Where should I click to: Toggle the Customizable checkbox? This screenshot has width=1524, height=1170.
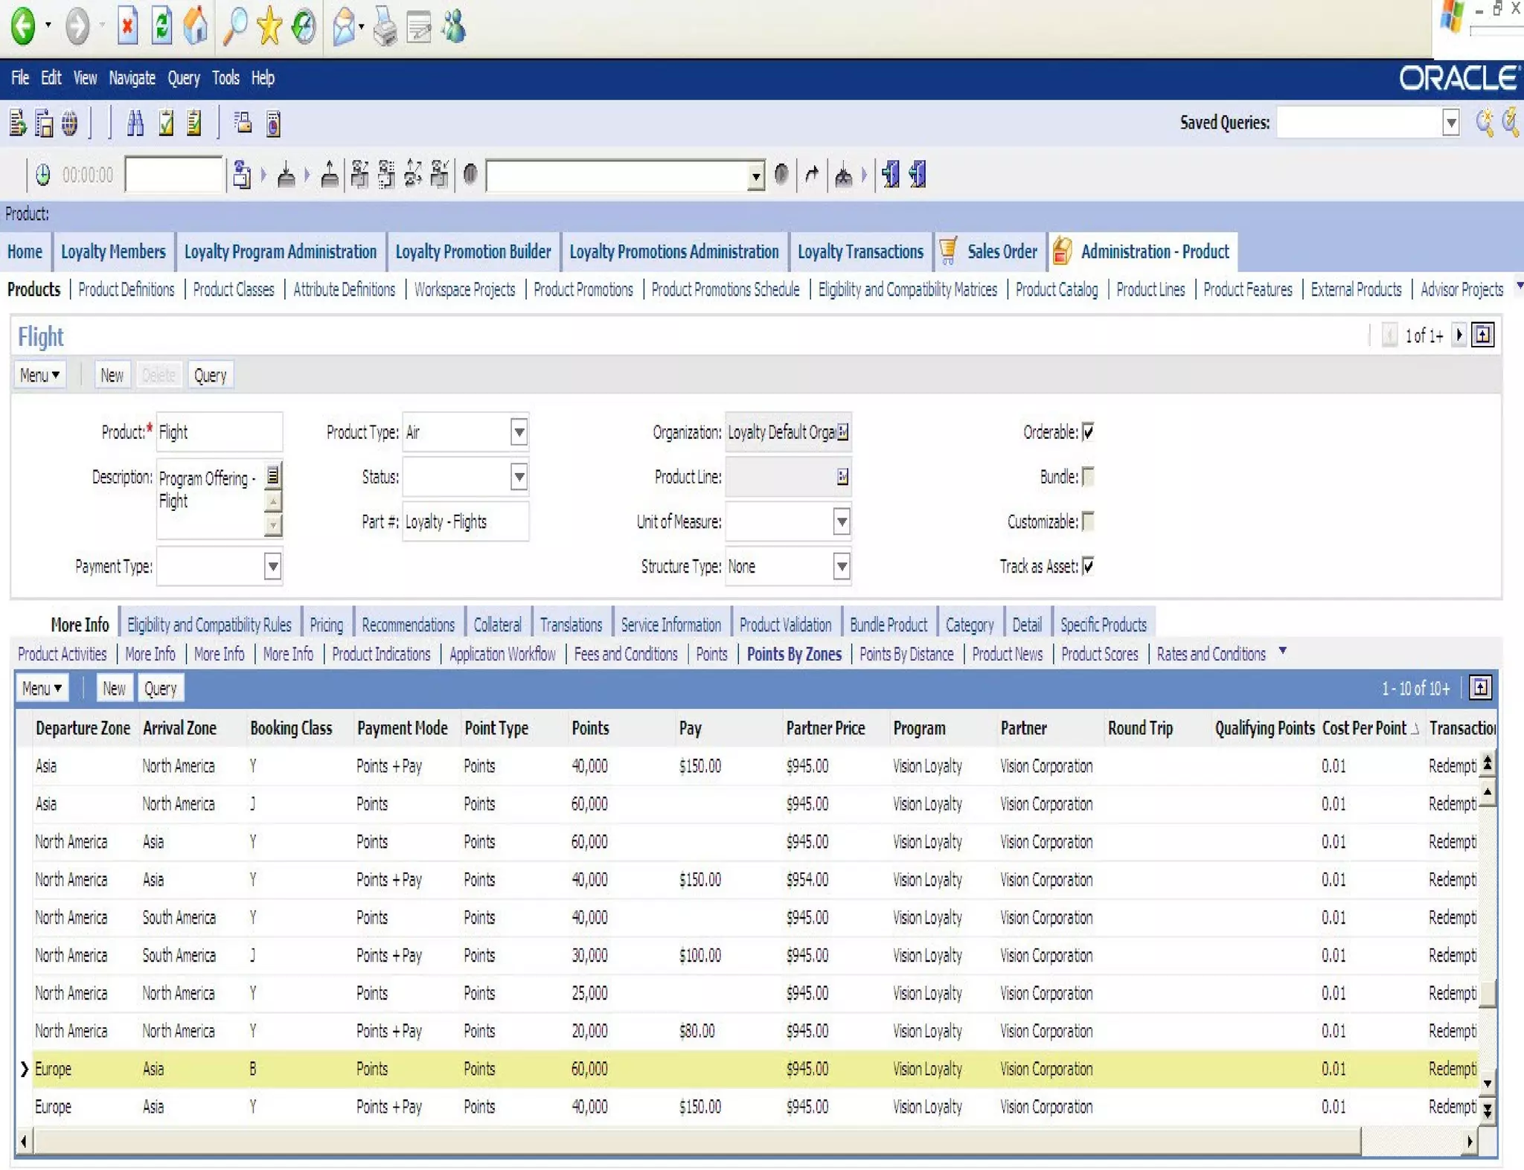point(1088,521)
